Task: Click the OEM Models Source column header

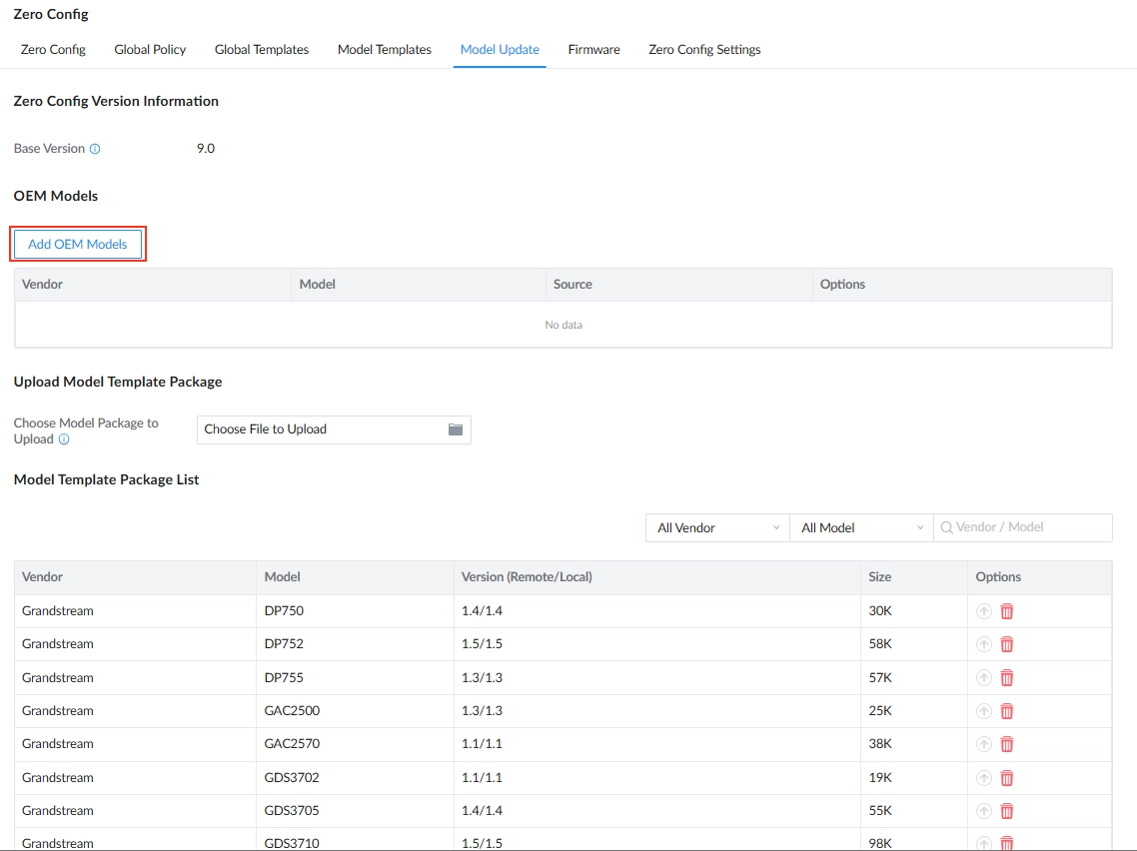Action: (x=679, y=284)
